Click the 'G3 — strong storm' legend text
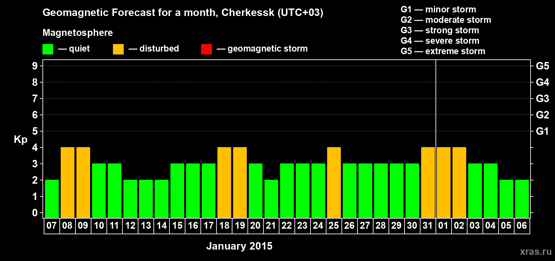The height and width of the screenshot is (261, 555). coord(440,30)
